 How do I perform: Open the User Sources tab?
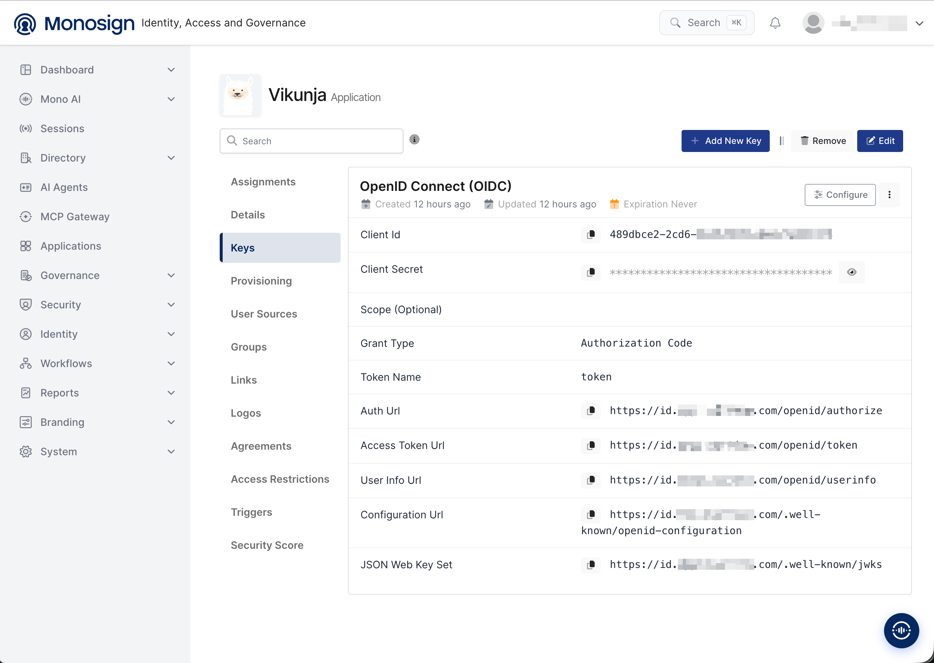click(280, 314)
